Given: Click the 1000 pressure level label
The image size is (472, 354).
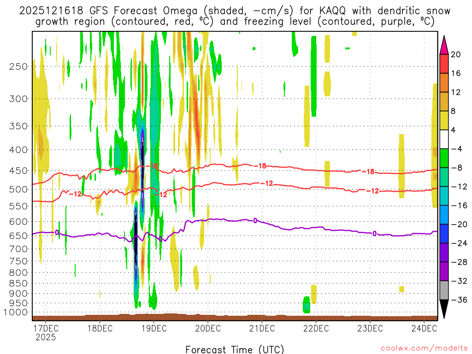Looking at the screenshot, I should point(16,313).
